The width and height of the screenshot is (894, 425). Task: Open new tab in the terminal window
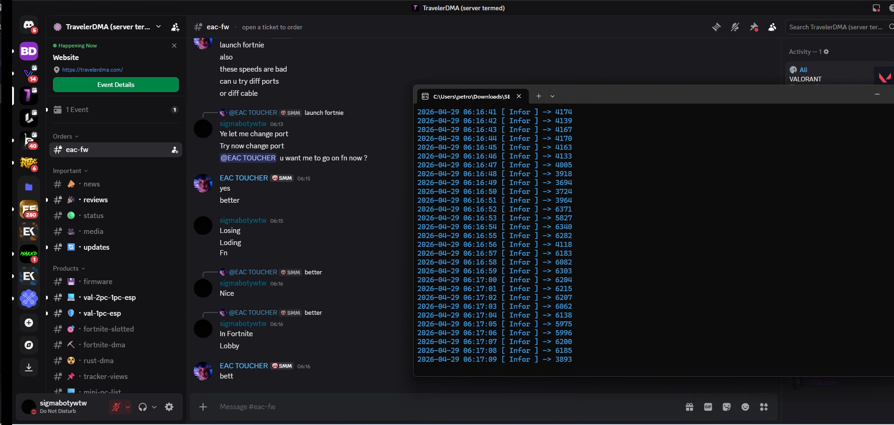[539, 96]
